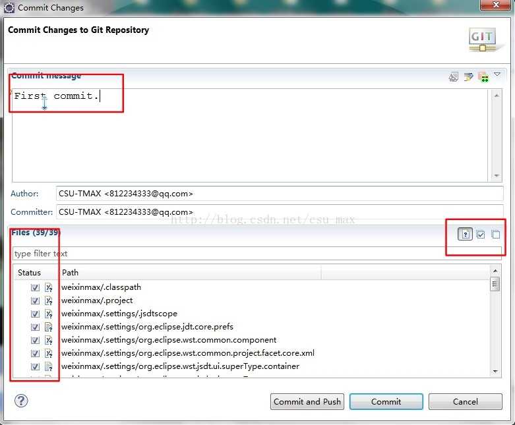Uncheck the .settings/.jsdtscope checkbox
Viewport: 515px width, 425px height.
(35, 314)
